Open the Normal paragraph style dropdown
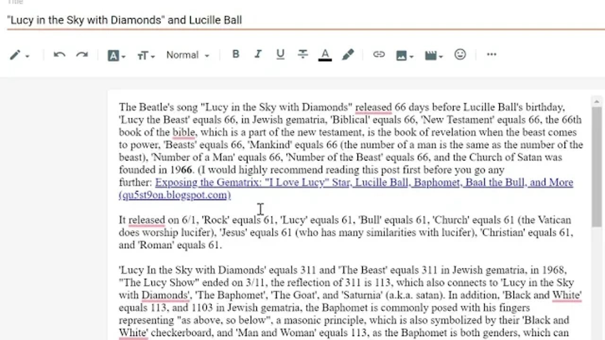 coord(187,55)
